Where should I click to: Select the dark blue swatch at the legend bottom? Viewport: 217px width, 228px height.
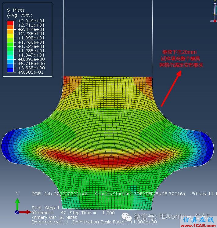coord(10,70)
